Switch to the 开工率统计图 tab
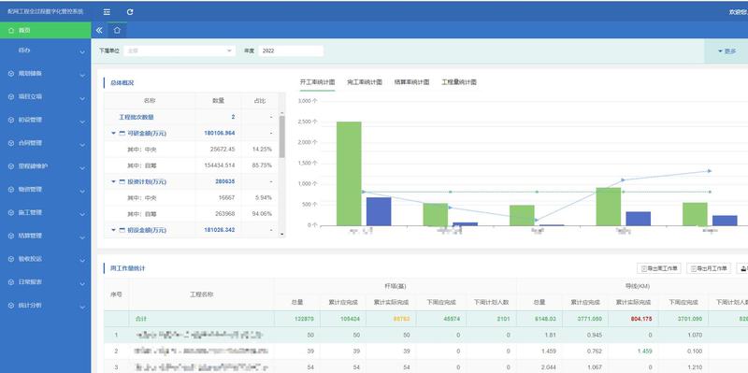This screenshot has height=373, width=748. (x=317, y=82)
